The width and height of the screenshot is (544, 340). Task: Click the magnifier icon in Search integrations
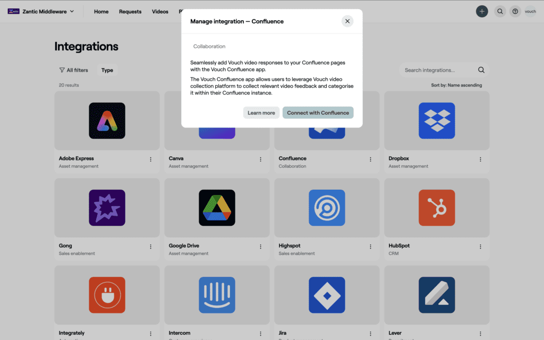(x=481, y=70)
